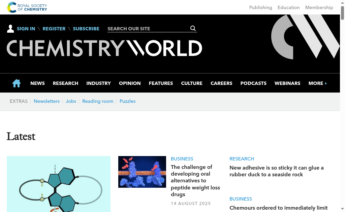Click the SIGN IN link
This screenshot has width=345, height=212.
[26, 29]
